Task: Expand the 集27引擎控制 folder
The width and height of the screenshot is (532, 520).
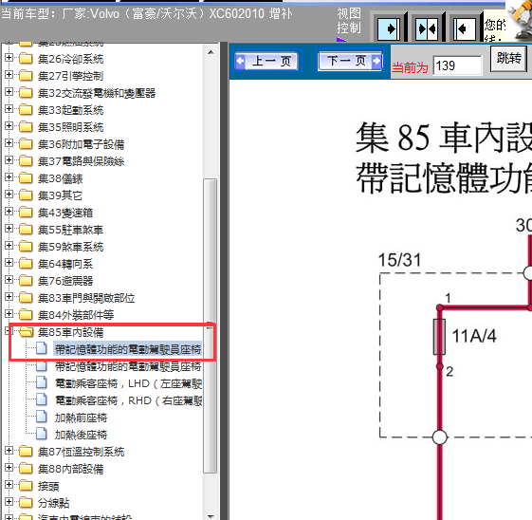Action: (x=9, y=75)
